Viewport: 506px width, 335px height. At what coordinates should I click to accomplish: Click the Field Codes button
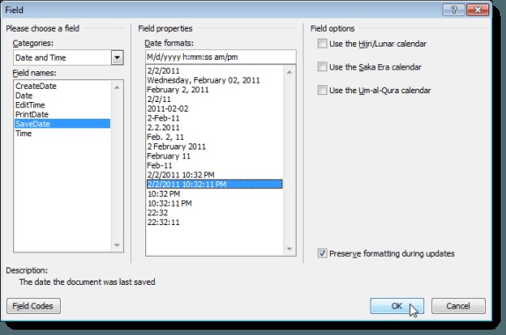click(x=33, y=306)
